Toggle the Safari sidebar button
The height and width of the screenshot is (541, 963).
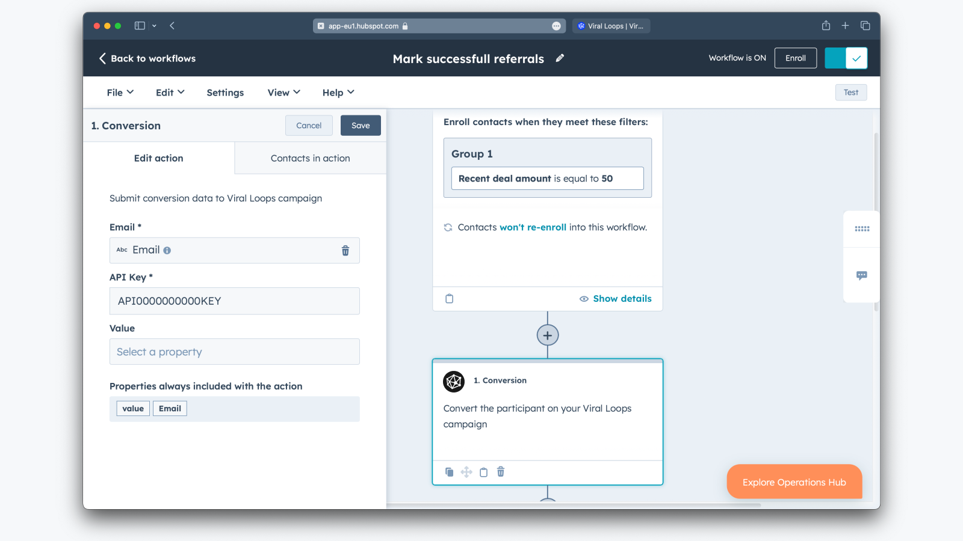pyautogui.click(x=139, y=25)
